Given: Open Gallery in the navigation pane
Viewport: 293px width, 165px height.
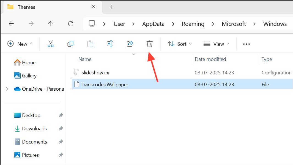Looking at the screenshot, I should coord(29,76).
